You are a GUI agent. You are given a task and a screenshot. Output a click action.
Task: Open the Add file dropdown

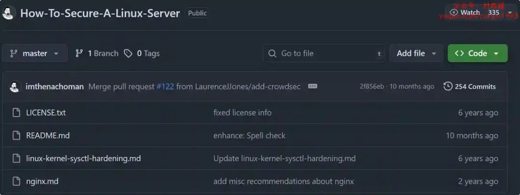pos(416,53)
